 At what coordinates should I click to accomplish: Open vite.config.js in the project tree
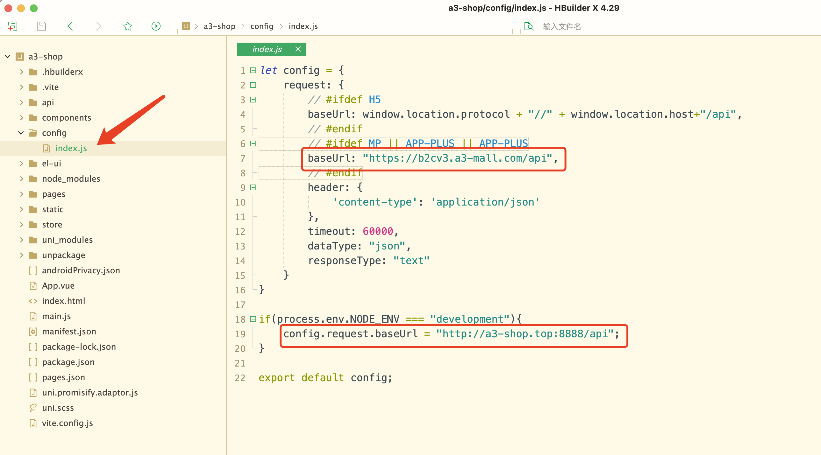67,423
